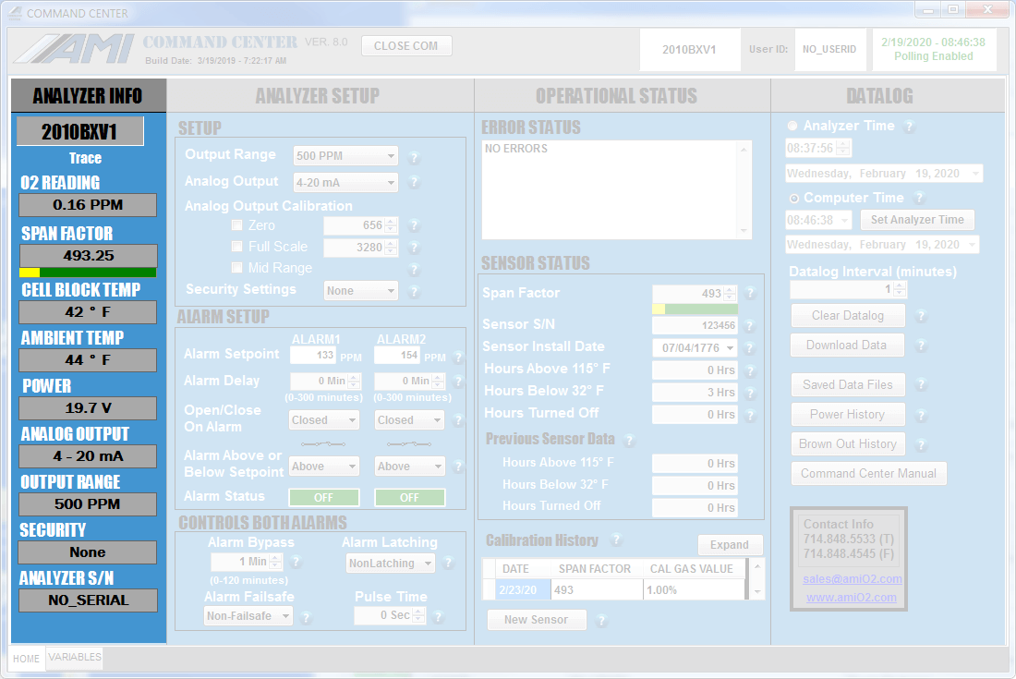The image size is (1016, 679).
Task: Click Set Analyzer Time button
Action: [917, 220]
